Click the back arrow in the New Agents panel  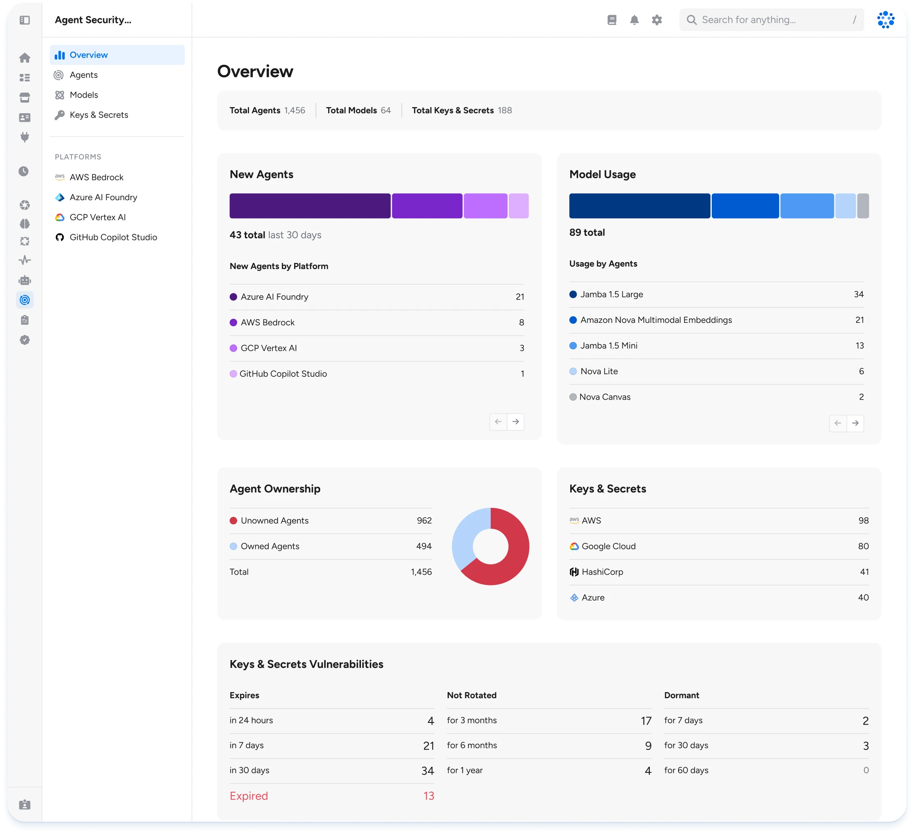click(498, 422)
